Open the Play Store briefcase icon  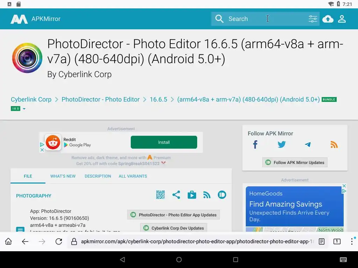click(192, 195)
